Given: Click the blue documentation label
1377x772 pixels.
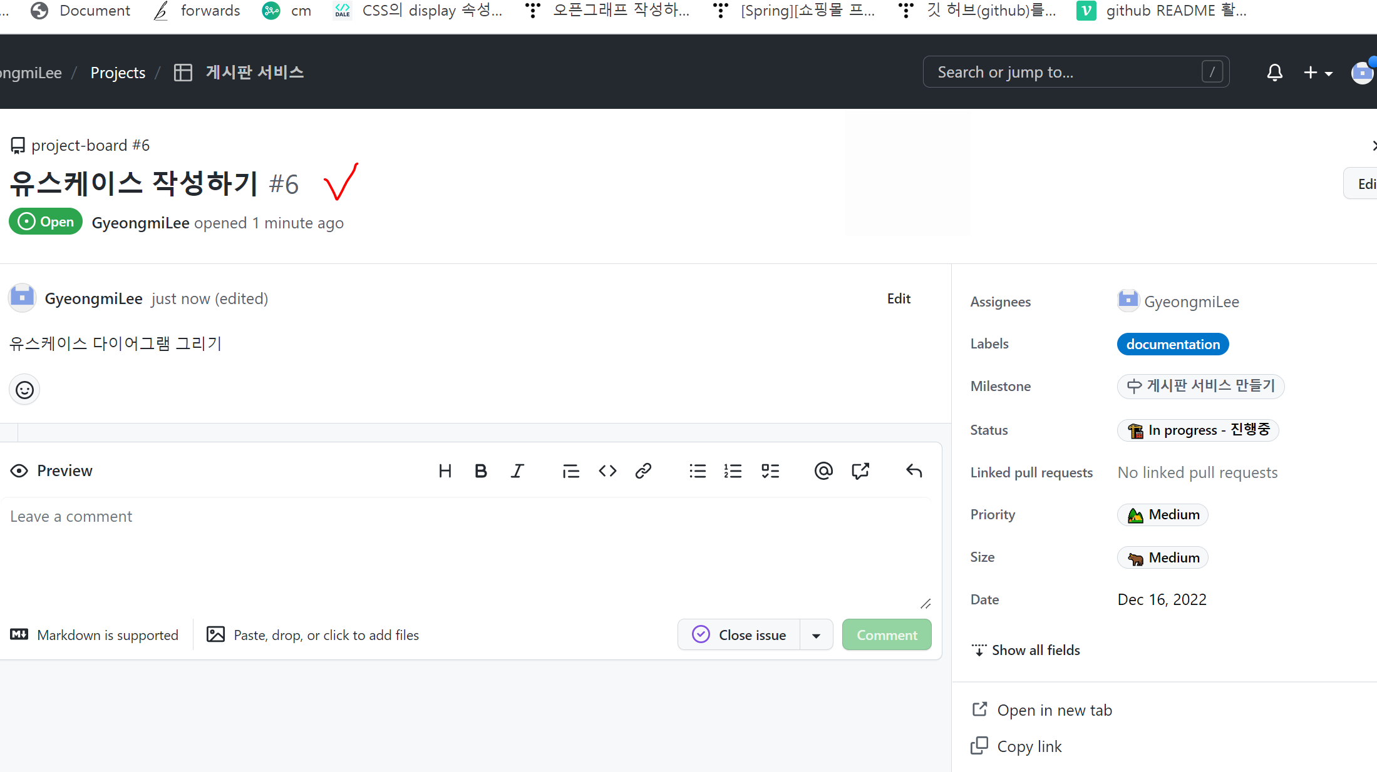Looking at the screenshot, I should [x=1172, y=345].
